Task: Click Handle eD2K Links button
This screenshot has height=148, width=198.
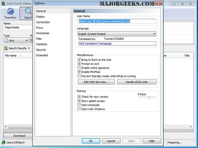Action: [137, 82]
